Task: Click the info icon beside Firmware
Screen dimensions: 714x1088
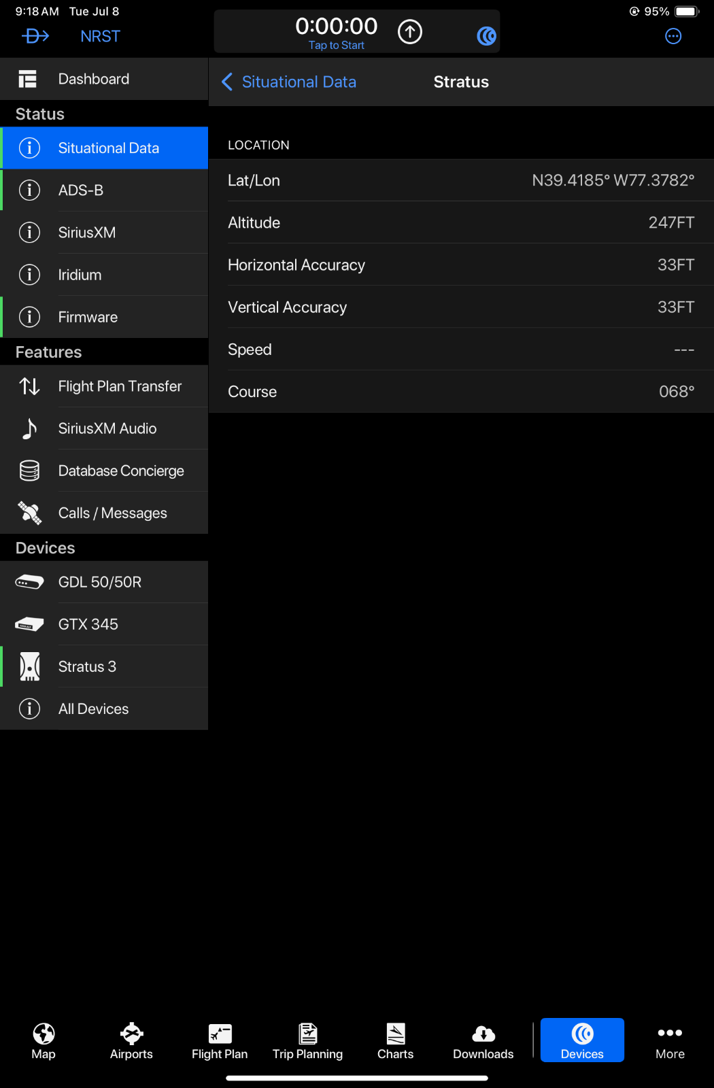Action: (29, 317)
